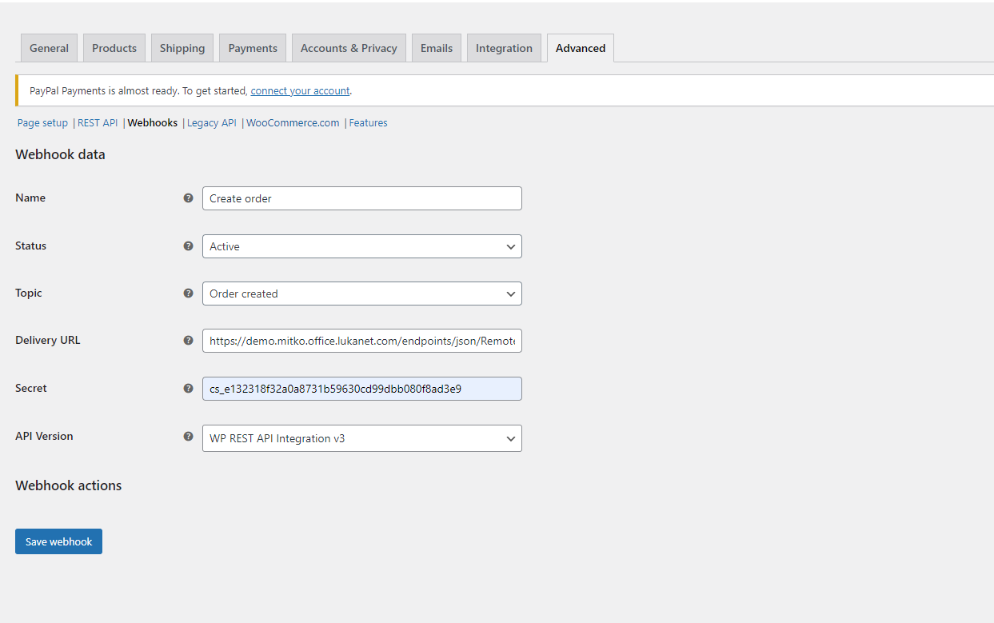994x623 pixels.
Task: Switch to the Accounts & Privacy tab
Action: tap(349, 48)
